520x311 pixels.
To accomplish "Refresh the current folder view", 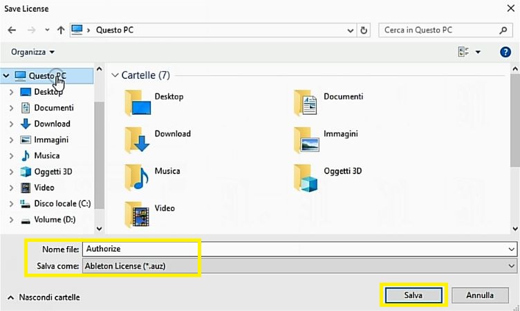I will click(x=364, y=30).
